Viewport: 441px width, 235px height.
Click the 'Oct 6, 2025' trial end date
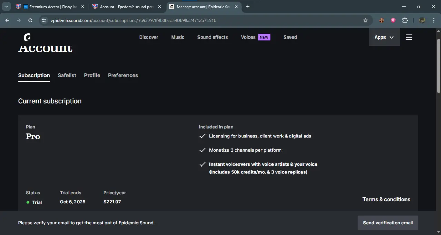(x=73, y=202)
